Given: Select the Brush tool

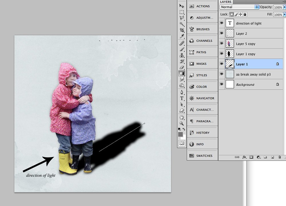Looking at the screenshot, I should tap(182, 49).
